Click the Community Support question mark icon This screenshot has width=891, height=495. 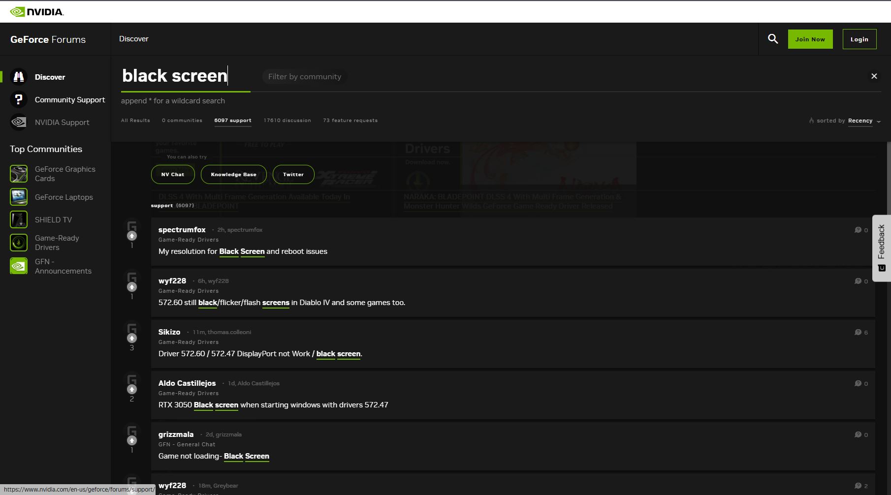coord(19,99)
